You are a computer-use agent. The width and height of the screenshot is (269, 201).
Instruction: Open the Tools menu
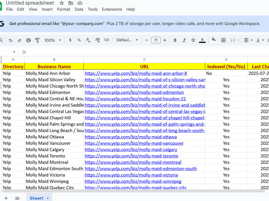click(93, 9)
